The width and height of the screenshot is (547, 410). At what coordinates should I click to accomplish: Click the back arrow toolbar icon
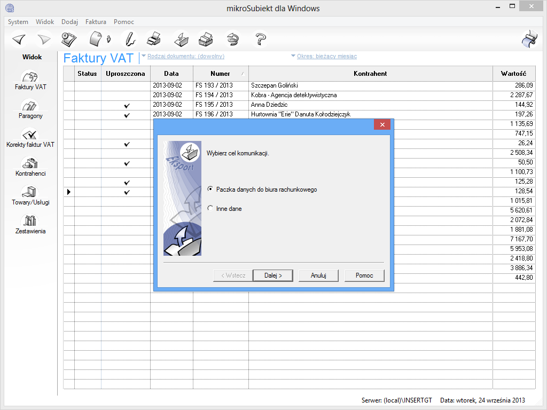pos(19,39)
